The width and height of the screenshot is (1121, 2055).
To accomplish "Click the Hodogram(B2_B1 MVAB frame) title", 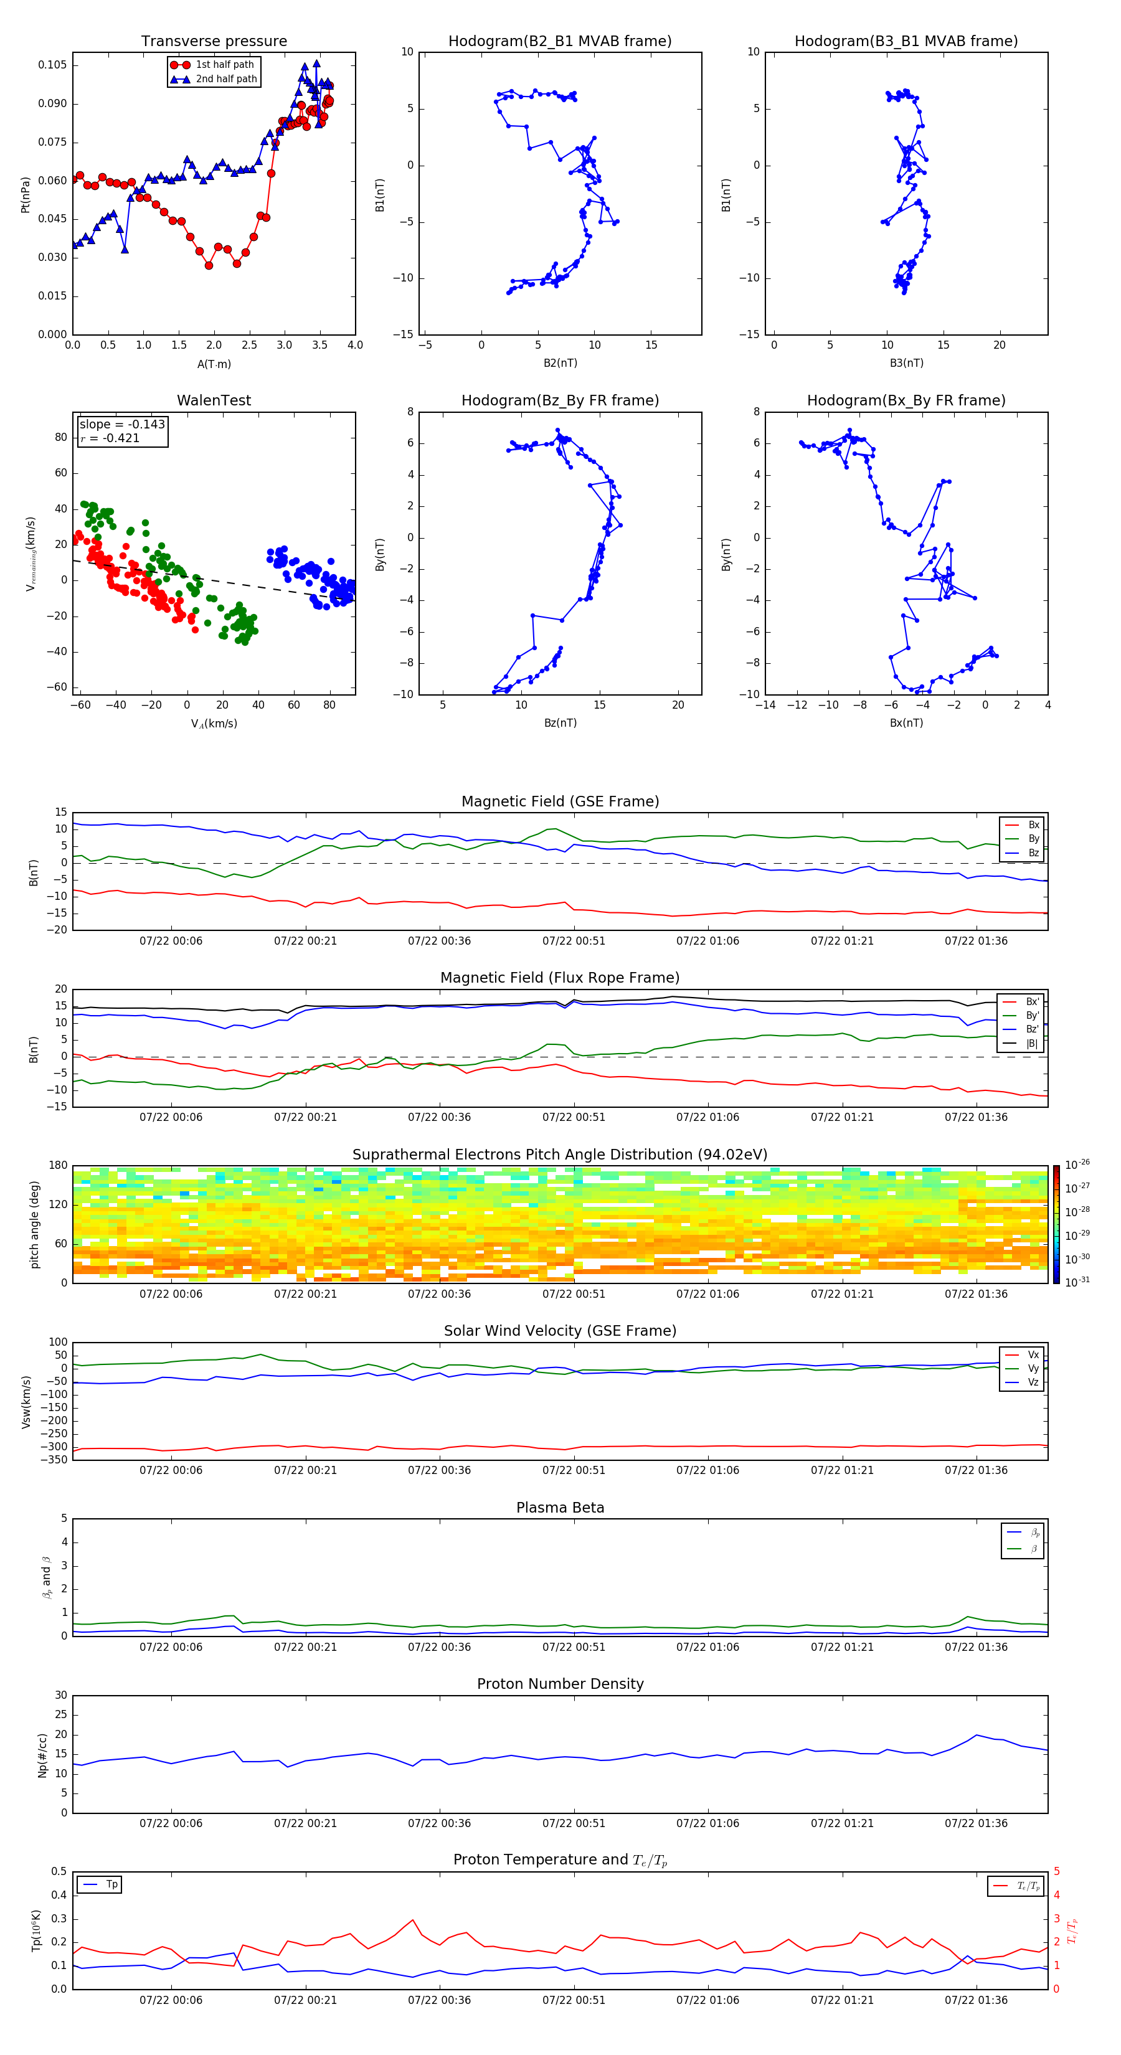I will pyautogui.click(x=560, y=40).
